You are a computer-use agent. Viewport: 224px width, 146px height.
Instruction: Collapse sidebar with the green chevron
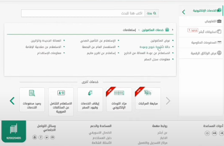[184, 12]
